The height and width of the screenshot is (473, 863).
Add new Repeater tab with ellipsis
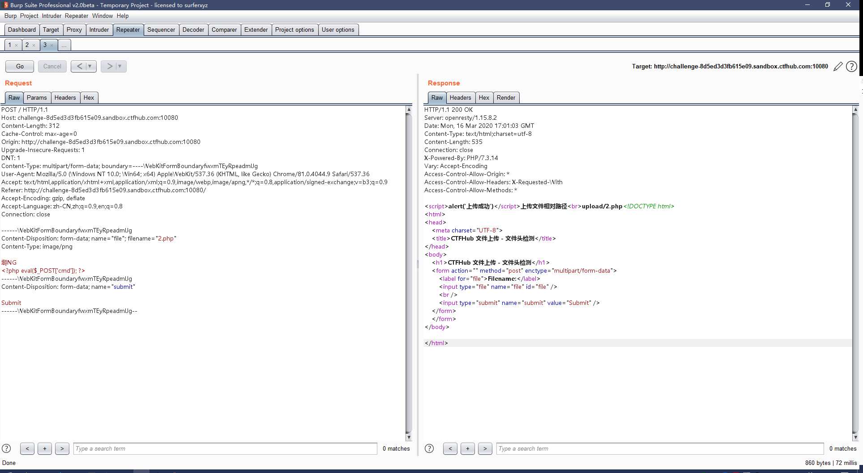(64, 45)
